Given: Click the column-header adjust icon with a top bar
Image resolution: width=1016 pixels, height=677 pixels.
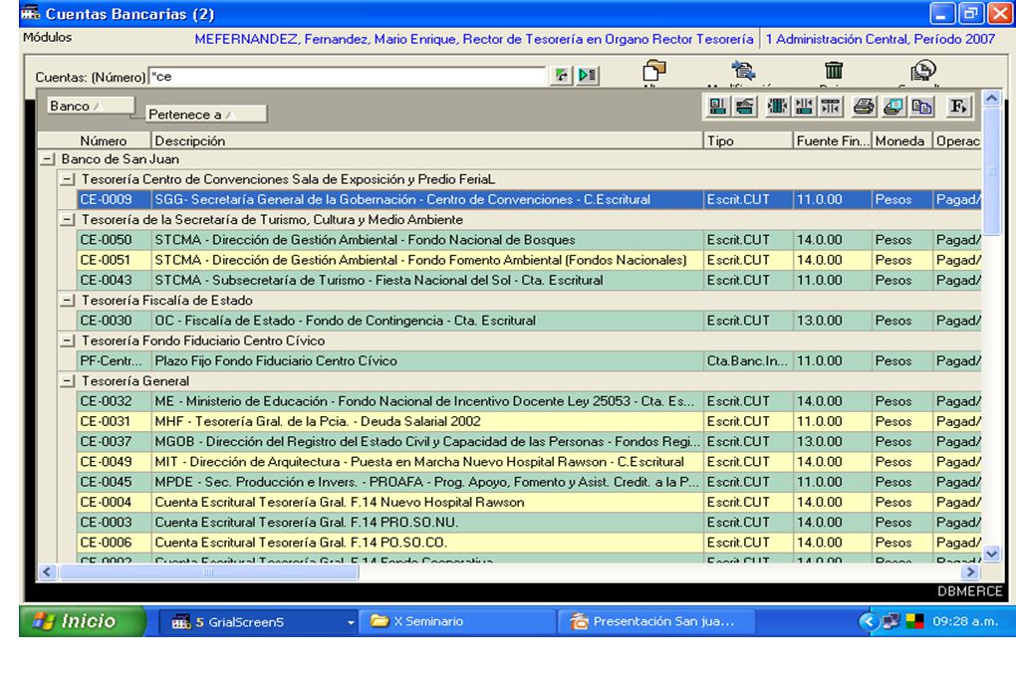Looking at the screenshot, I should pos(830,107).
